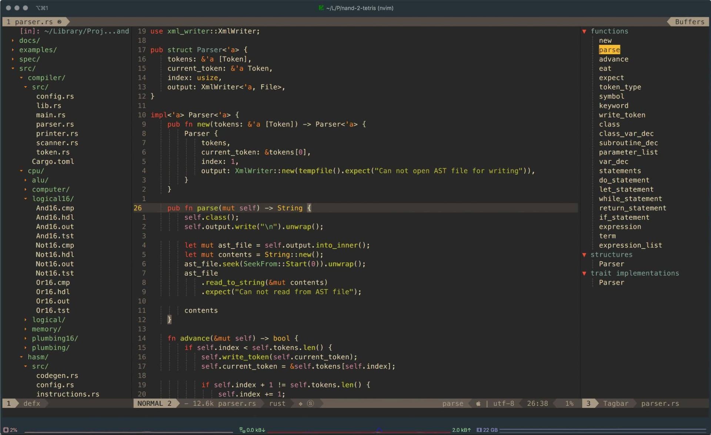Collapse the functions section in Tagbar

pyautogui.click(x=584, y=31)
